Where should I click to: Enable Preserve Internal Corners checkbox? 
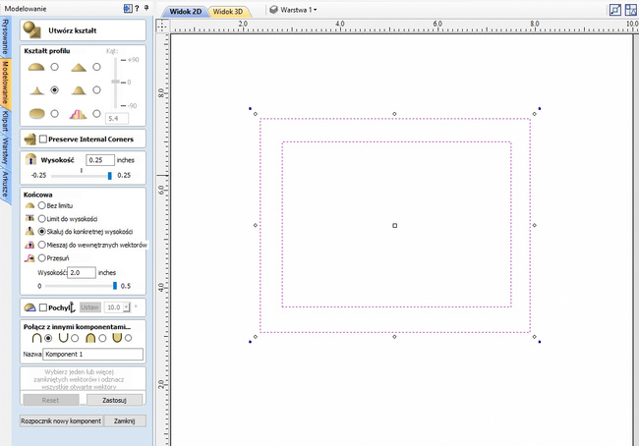coord(43,139)
